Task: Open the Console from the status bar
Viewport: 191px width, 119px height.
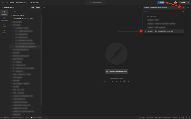Action: point(26,118)
